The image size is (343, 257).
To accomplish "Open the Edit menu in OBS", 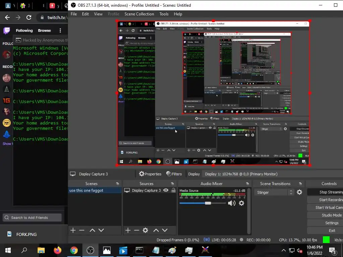I will [85, 14].
